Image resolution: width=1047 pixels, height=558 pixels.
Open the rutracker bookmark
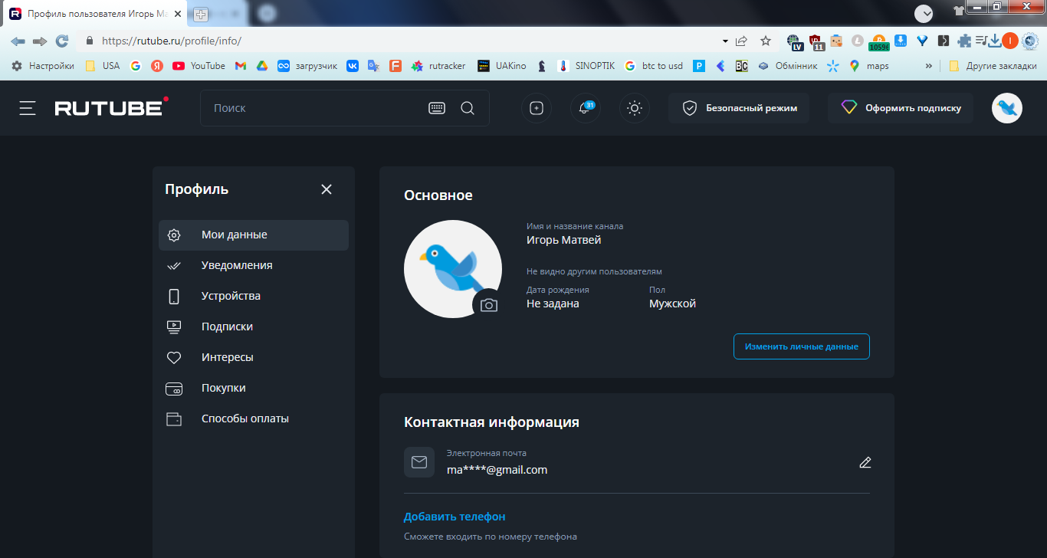(x=438, y=66)
